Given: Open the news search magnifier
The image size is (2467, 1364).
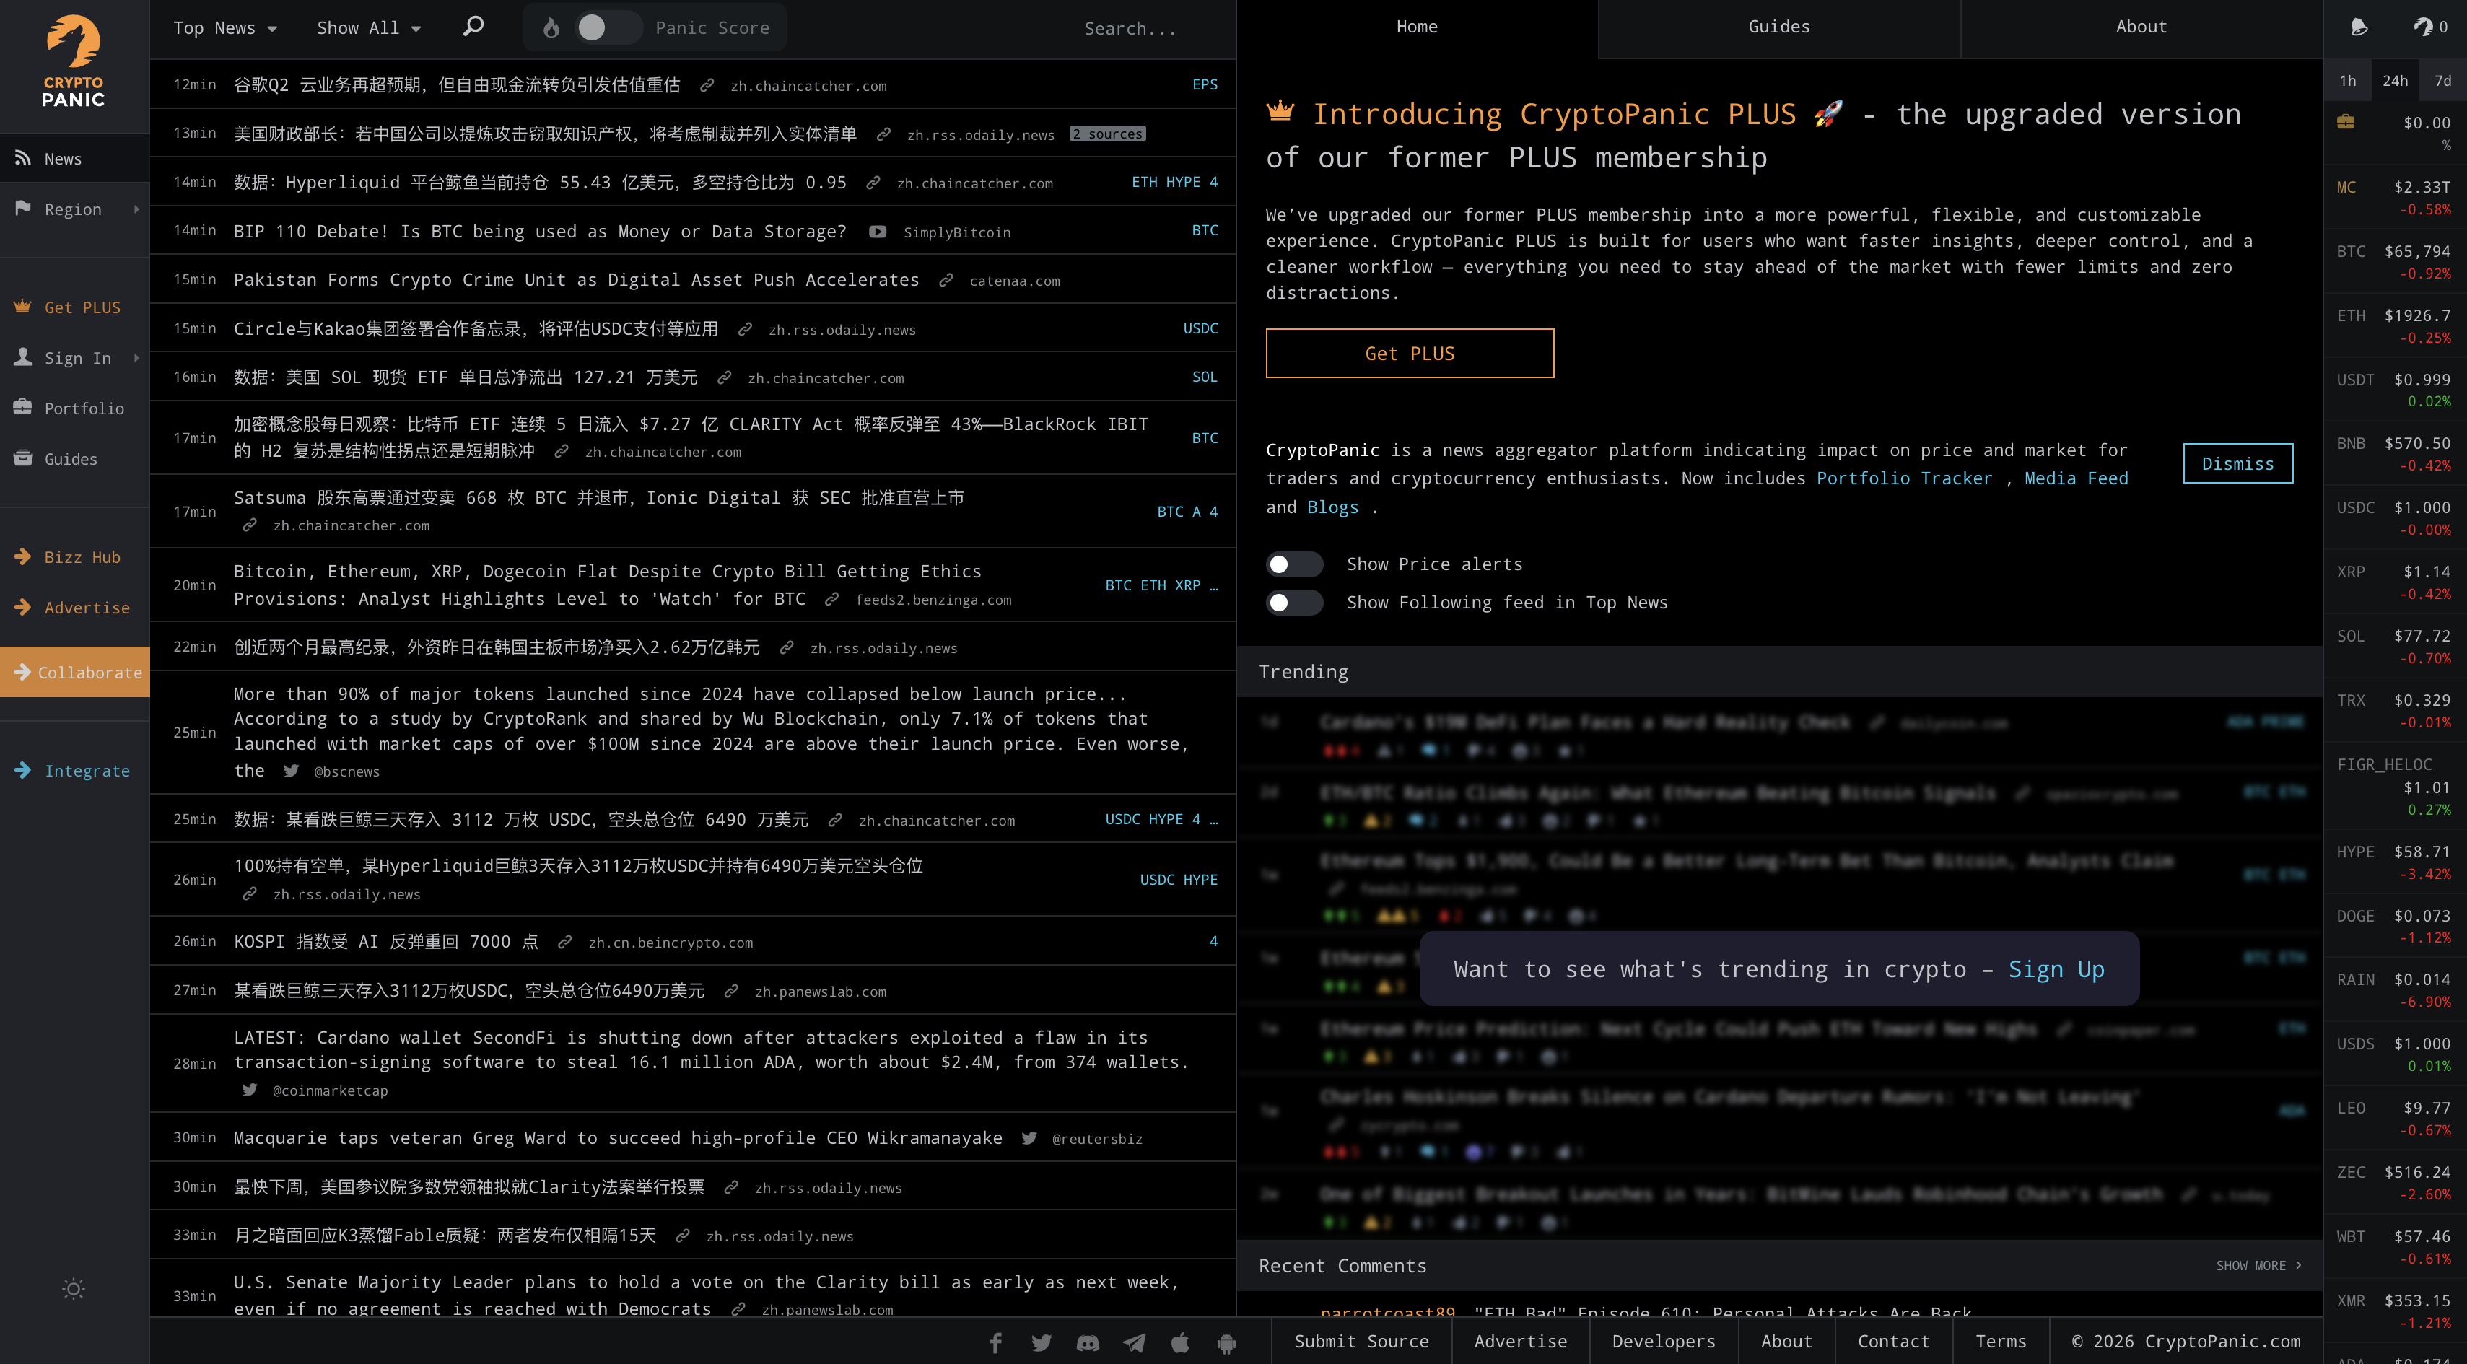Looking at the screenshot, I should tap(473, 27).
